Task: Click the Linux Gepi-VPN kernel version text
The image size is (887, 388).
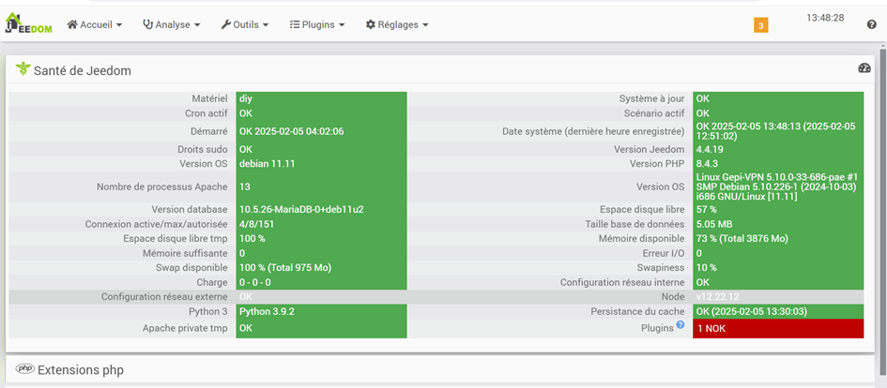Action: pyautogui.click(x=777, y=187)
